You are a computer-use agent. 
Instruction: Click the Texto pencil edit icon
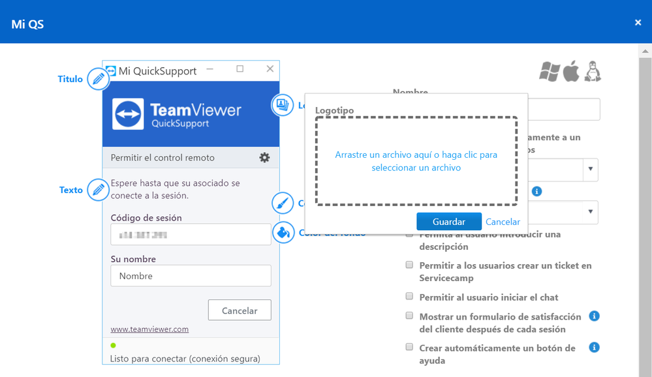[99, 190]
